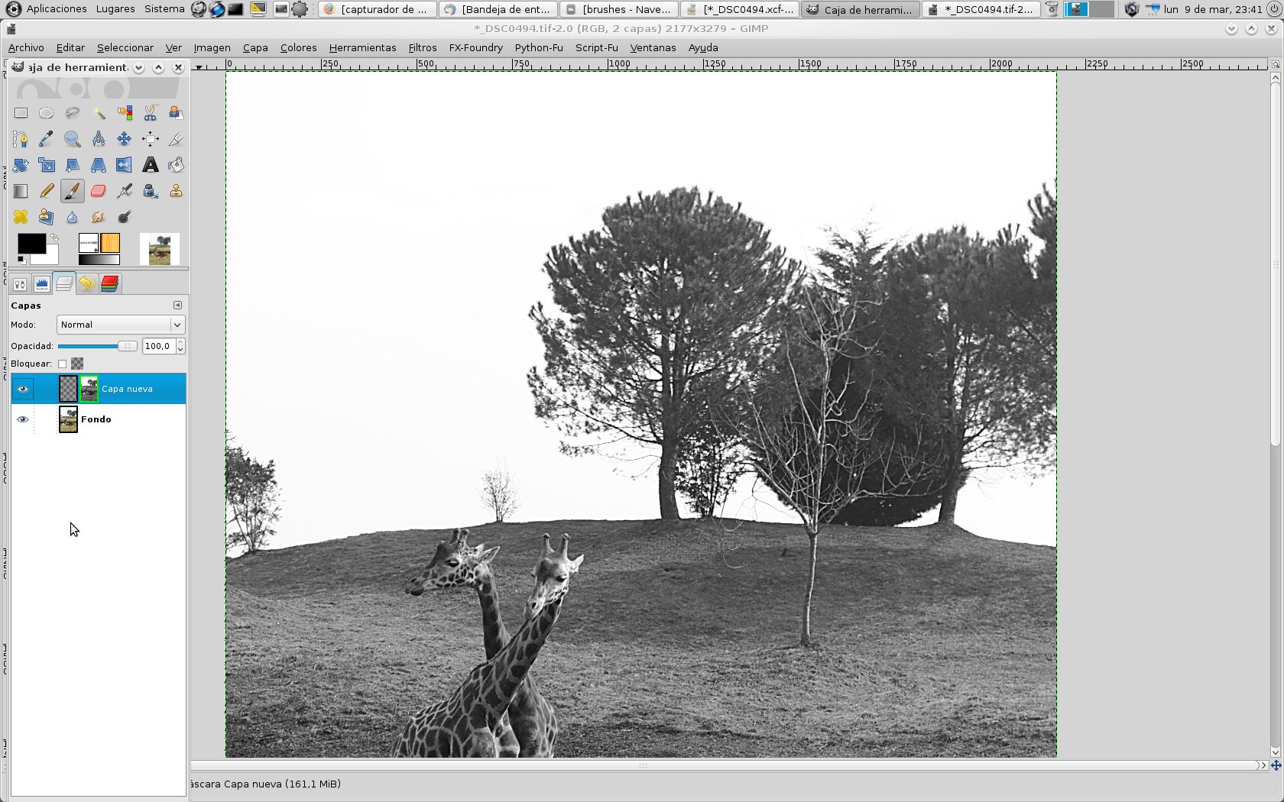This screenshot has width=1284, height=802.
Task: Select the Zoom magnifier tool
Action: [x=73, y=139]
